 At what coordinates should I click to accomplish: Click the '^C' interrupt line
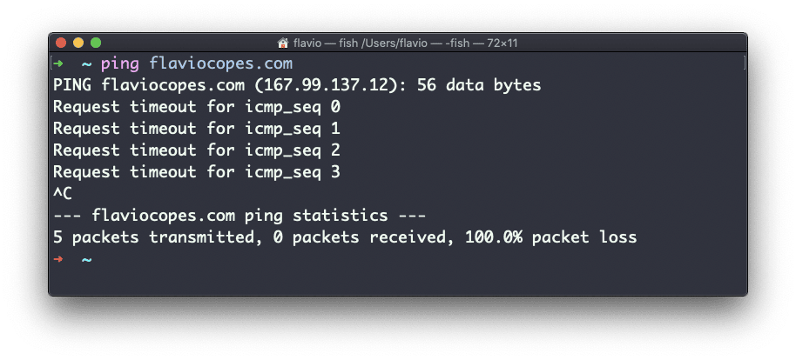63,194
